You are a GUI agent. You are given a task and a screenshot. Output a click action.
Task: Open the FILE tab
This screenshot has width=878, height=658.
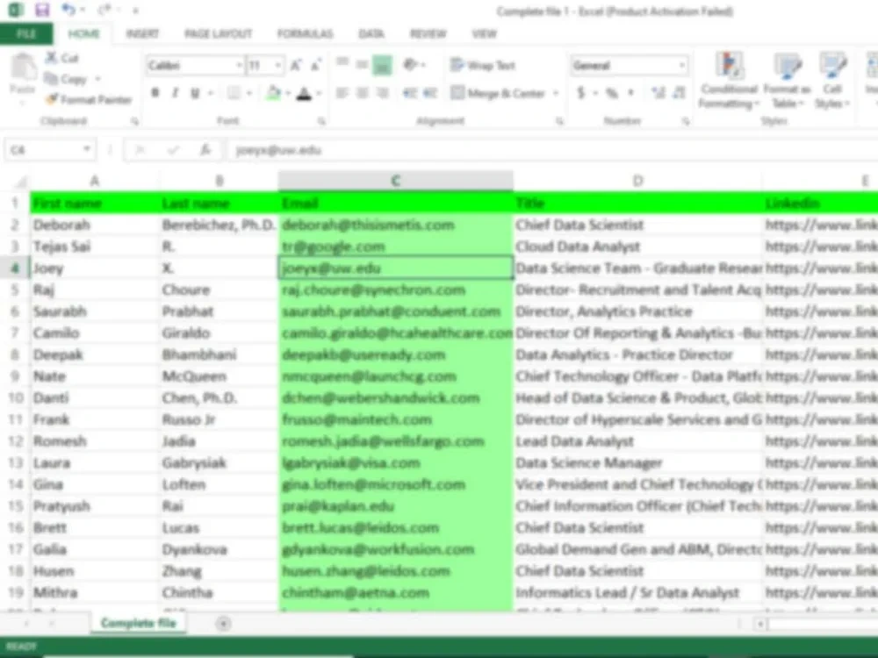(26, 33)
